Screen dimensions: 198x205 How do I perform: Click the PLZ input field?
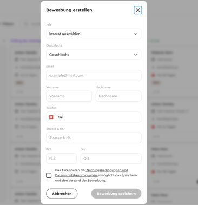(x=61, y=158)
